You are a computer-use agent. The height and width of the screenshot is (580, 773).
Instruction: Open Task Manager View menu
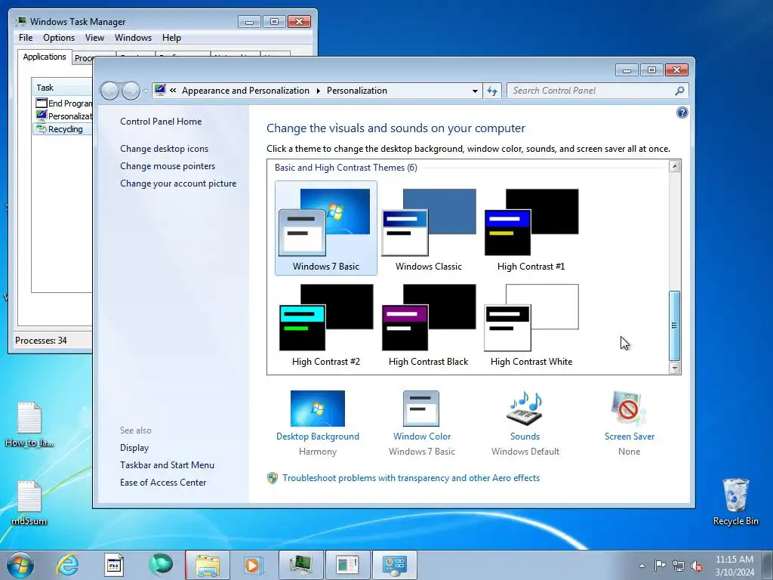pyautogui.click(x=94, y=38)
